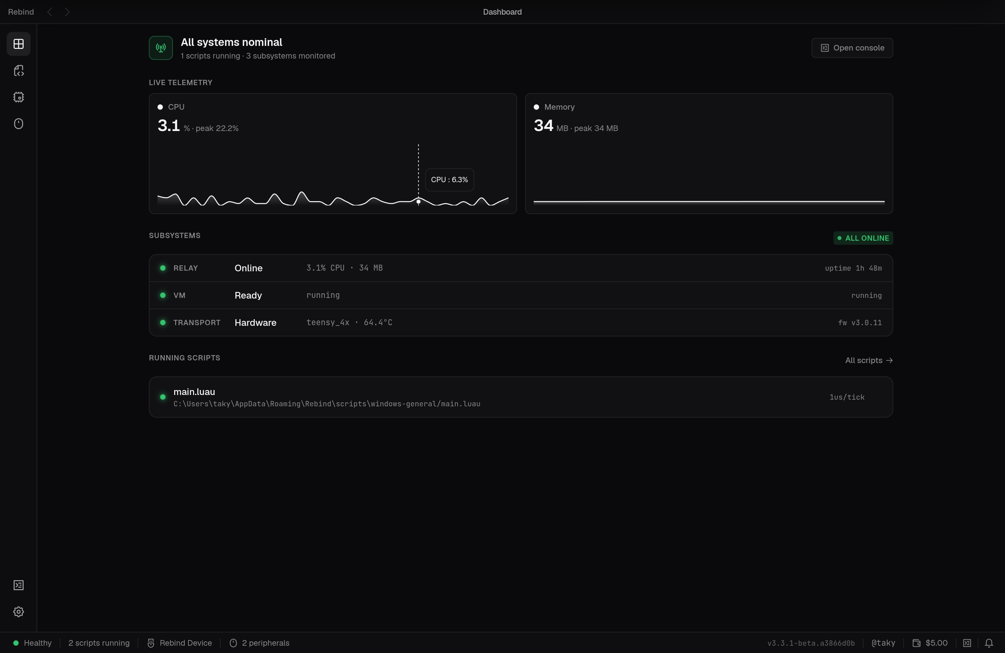1005x653 pixels.
Task: Click Healthy in the status bar
Action: coord(38,643)
